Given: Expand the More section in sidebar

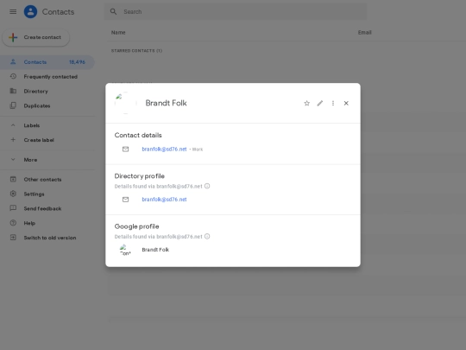Looking at the screenshot, I should pos(13,160).
